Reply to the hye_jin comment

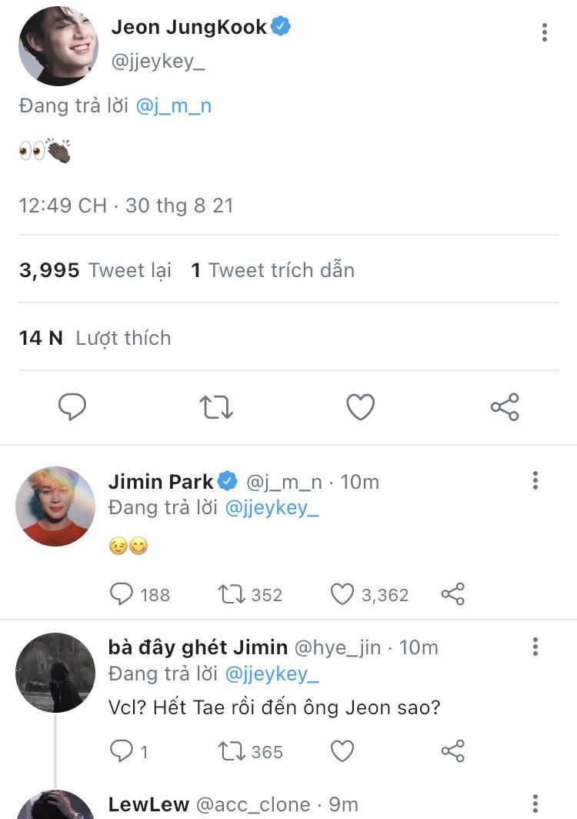122,751
